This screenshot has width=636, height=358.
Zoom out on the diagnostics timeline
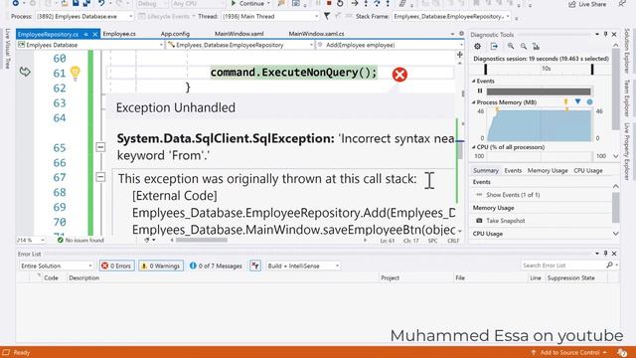point(524,47)
